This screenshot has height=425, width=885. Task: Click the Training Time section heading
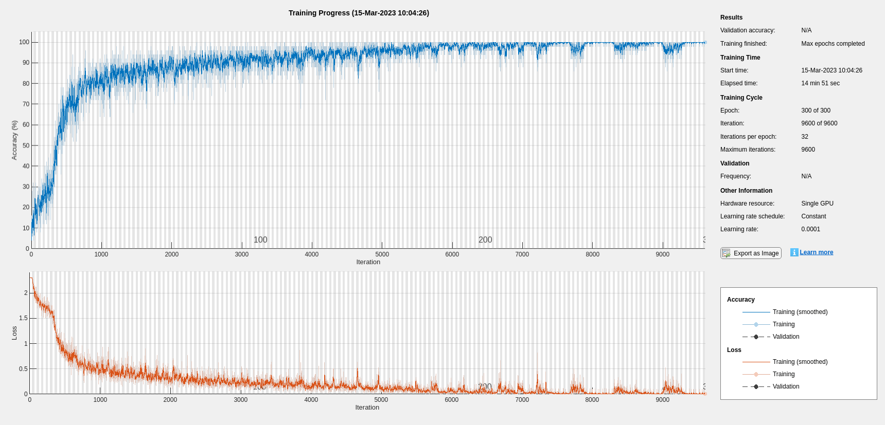click(740, 58)
